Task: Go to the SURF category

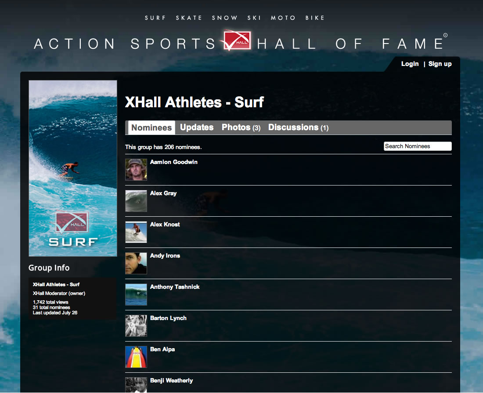Action: coord(155,18)
